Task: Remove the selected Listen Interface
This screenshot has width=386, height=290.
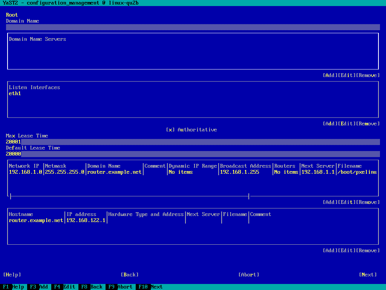Action: pyautogui.click(x=368, y=123)
